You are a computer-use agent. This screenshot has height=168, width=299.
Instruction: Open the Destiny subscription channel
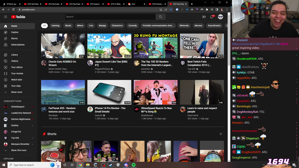[x=17, y=126]
